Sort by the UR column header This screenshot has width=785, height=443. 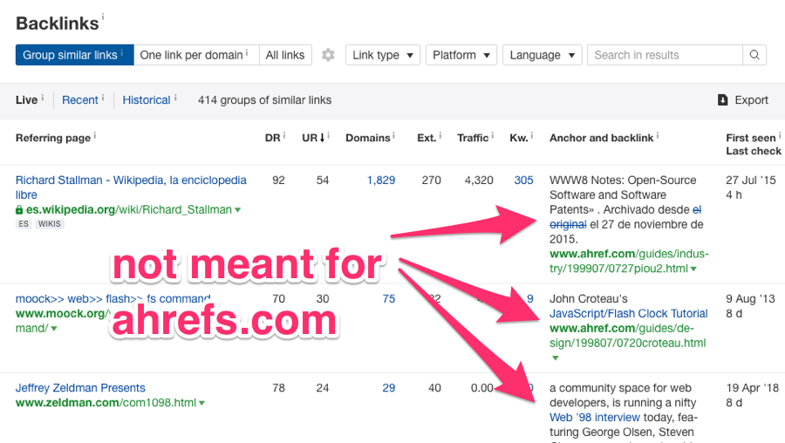[310, 138]
